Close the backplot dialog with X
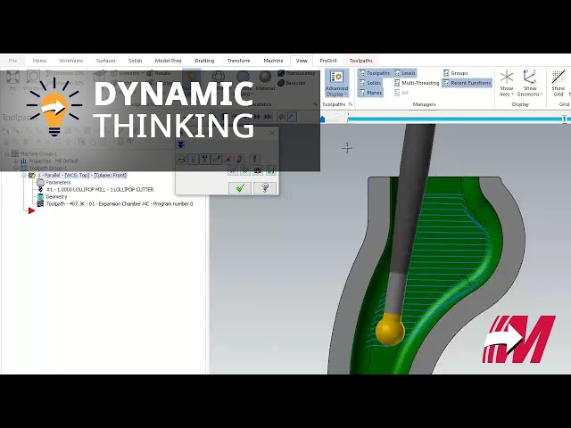Screen dimensions: 571x428 pos(272,133)
